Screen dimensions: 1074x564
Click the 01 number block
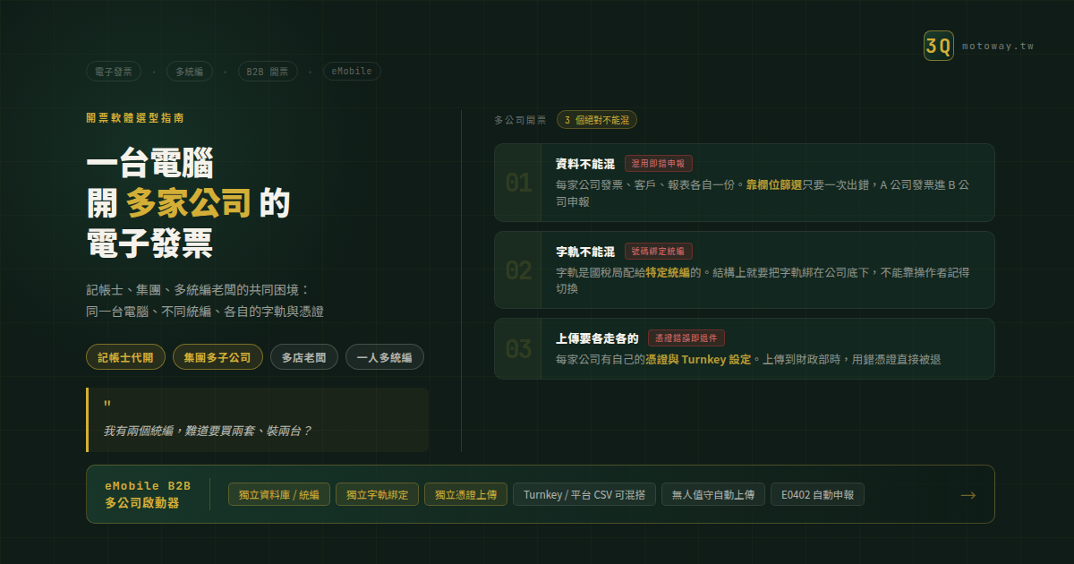[518, 183]
